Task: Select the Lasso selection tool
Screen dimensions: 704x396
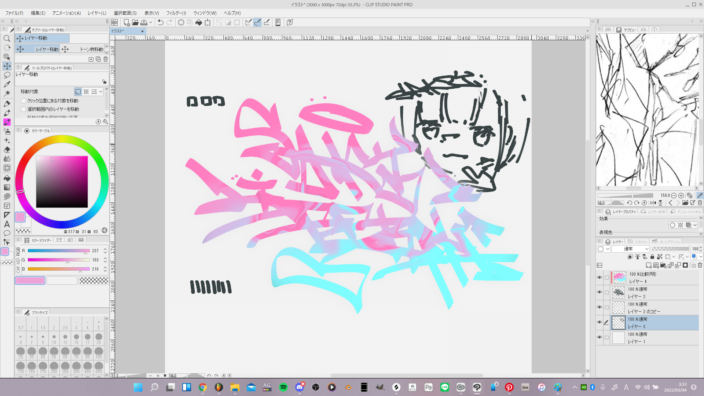Action: (7, 75)
